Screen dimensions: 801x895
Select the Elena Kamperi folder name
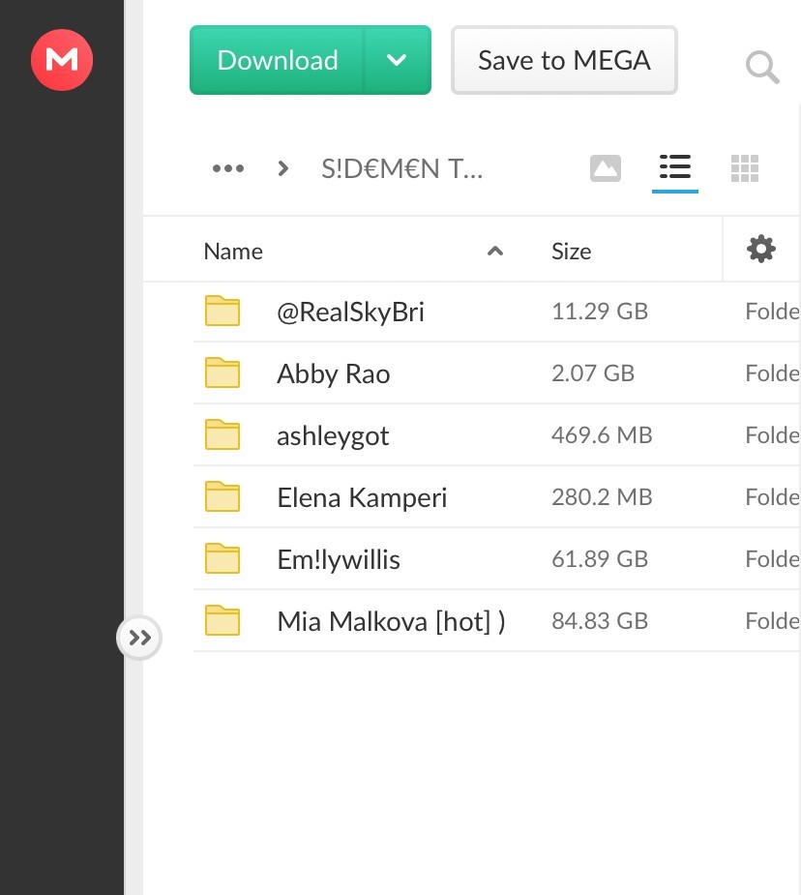pyautogui.click(x=362, y=497)
